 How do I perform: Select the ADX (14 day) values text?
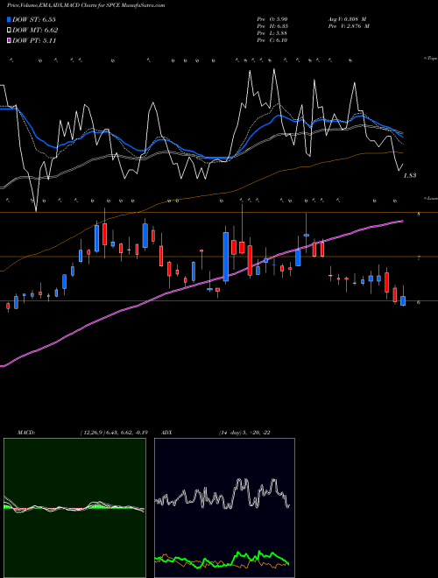click(244, 433)
